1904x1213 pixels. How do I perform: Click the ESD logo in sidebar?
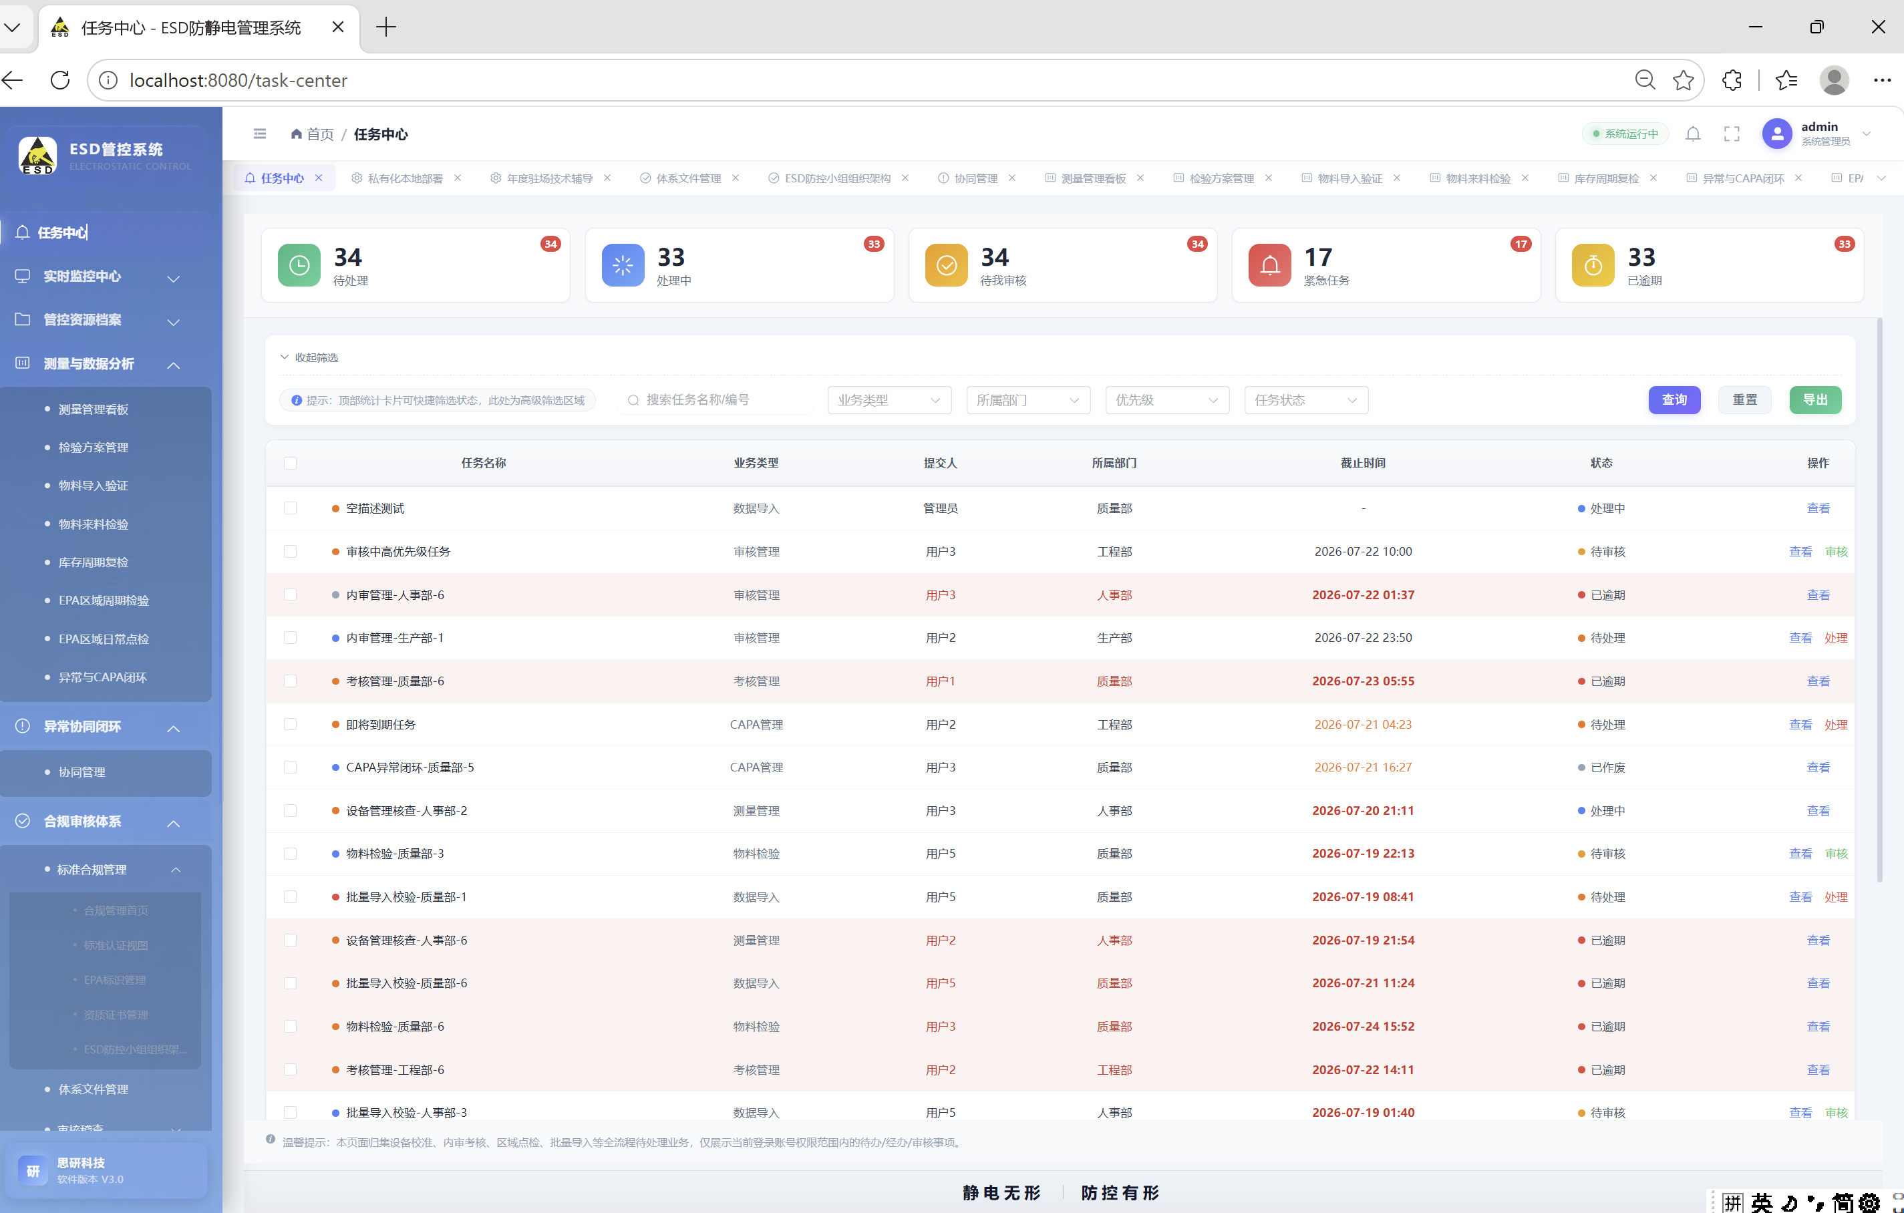click(37, 155)
